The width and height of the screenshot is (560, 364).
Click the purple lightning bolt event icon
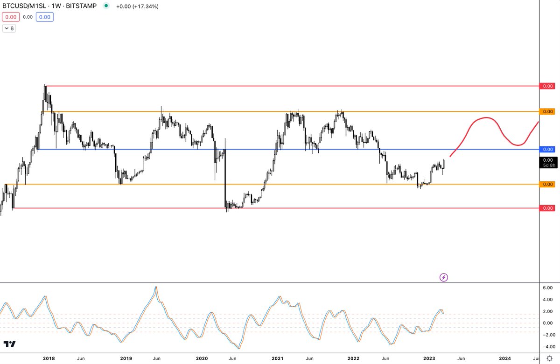coord(444,277)
